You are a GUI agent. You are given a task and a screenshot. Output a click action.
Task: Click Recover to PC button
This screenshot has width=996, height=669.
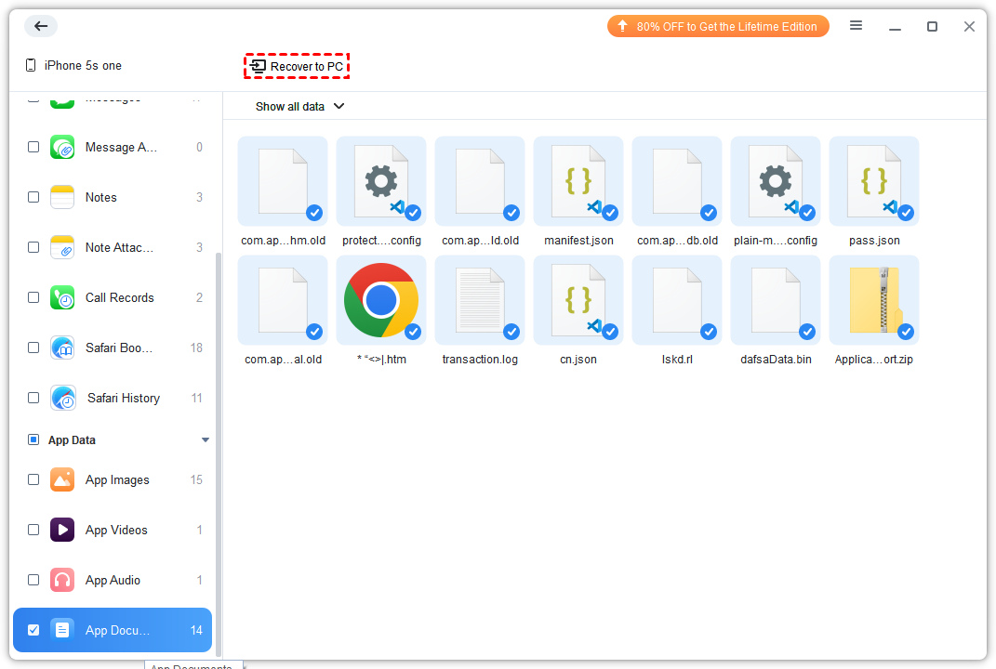297,66
